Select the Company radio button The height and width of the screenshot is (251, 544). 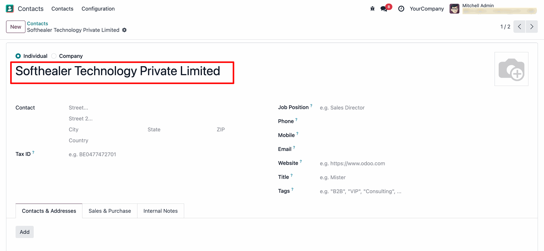(54, 56)
